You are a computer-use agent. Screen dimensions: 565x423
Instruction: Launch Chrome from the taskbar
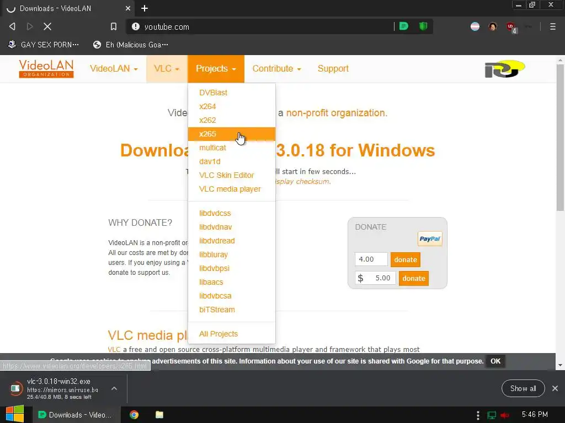point(134,415)
